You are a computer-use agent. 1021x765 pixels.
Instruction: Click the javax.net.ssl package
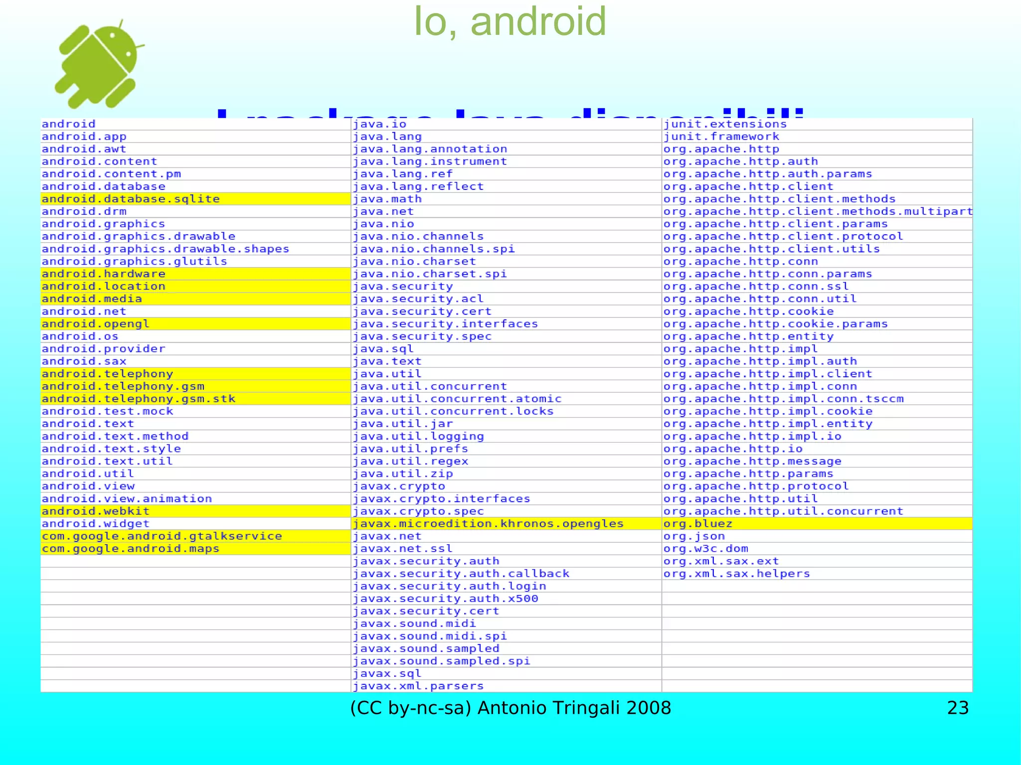coord(507,549)
